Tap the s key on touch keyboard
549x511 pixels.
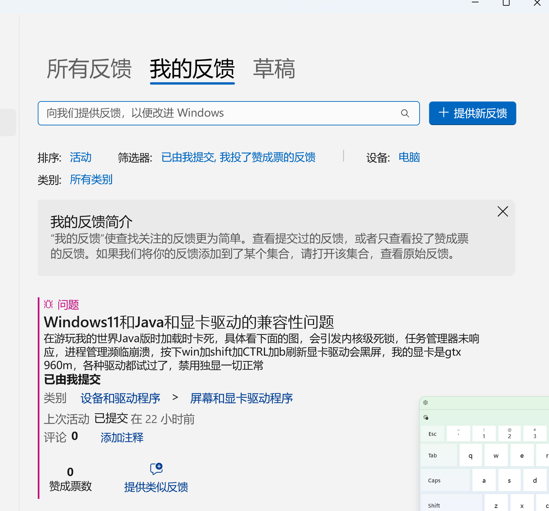(509, 480)
